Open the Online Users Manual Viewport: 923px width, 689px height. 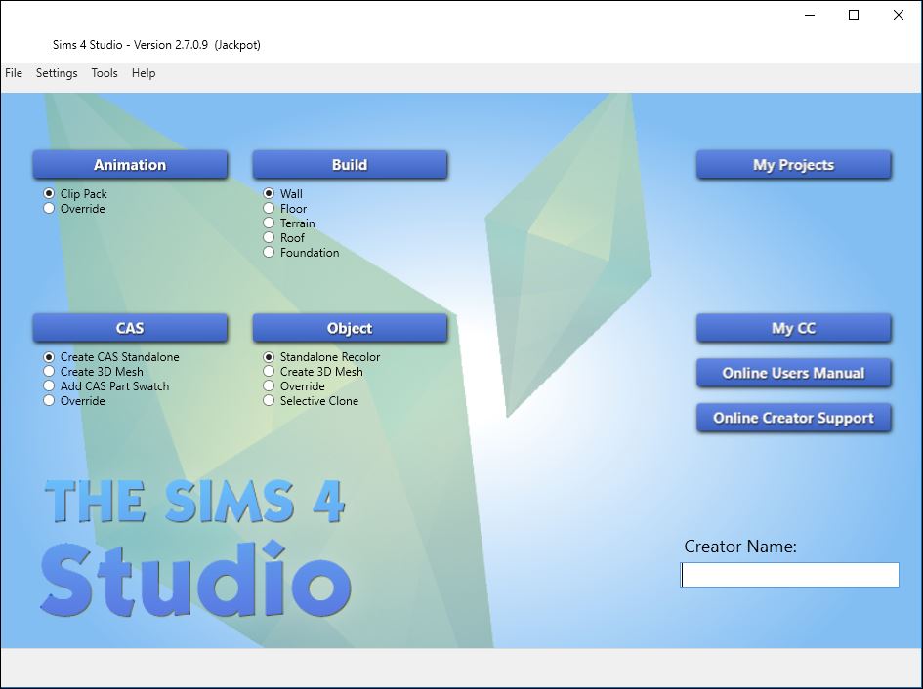click(x=793, y=373)
